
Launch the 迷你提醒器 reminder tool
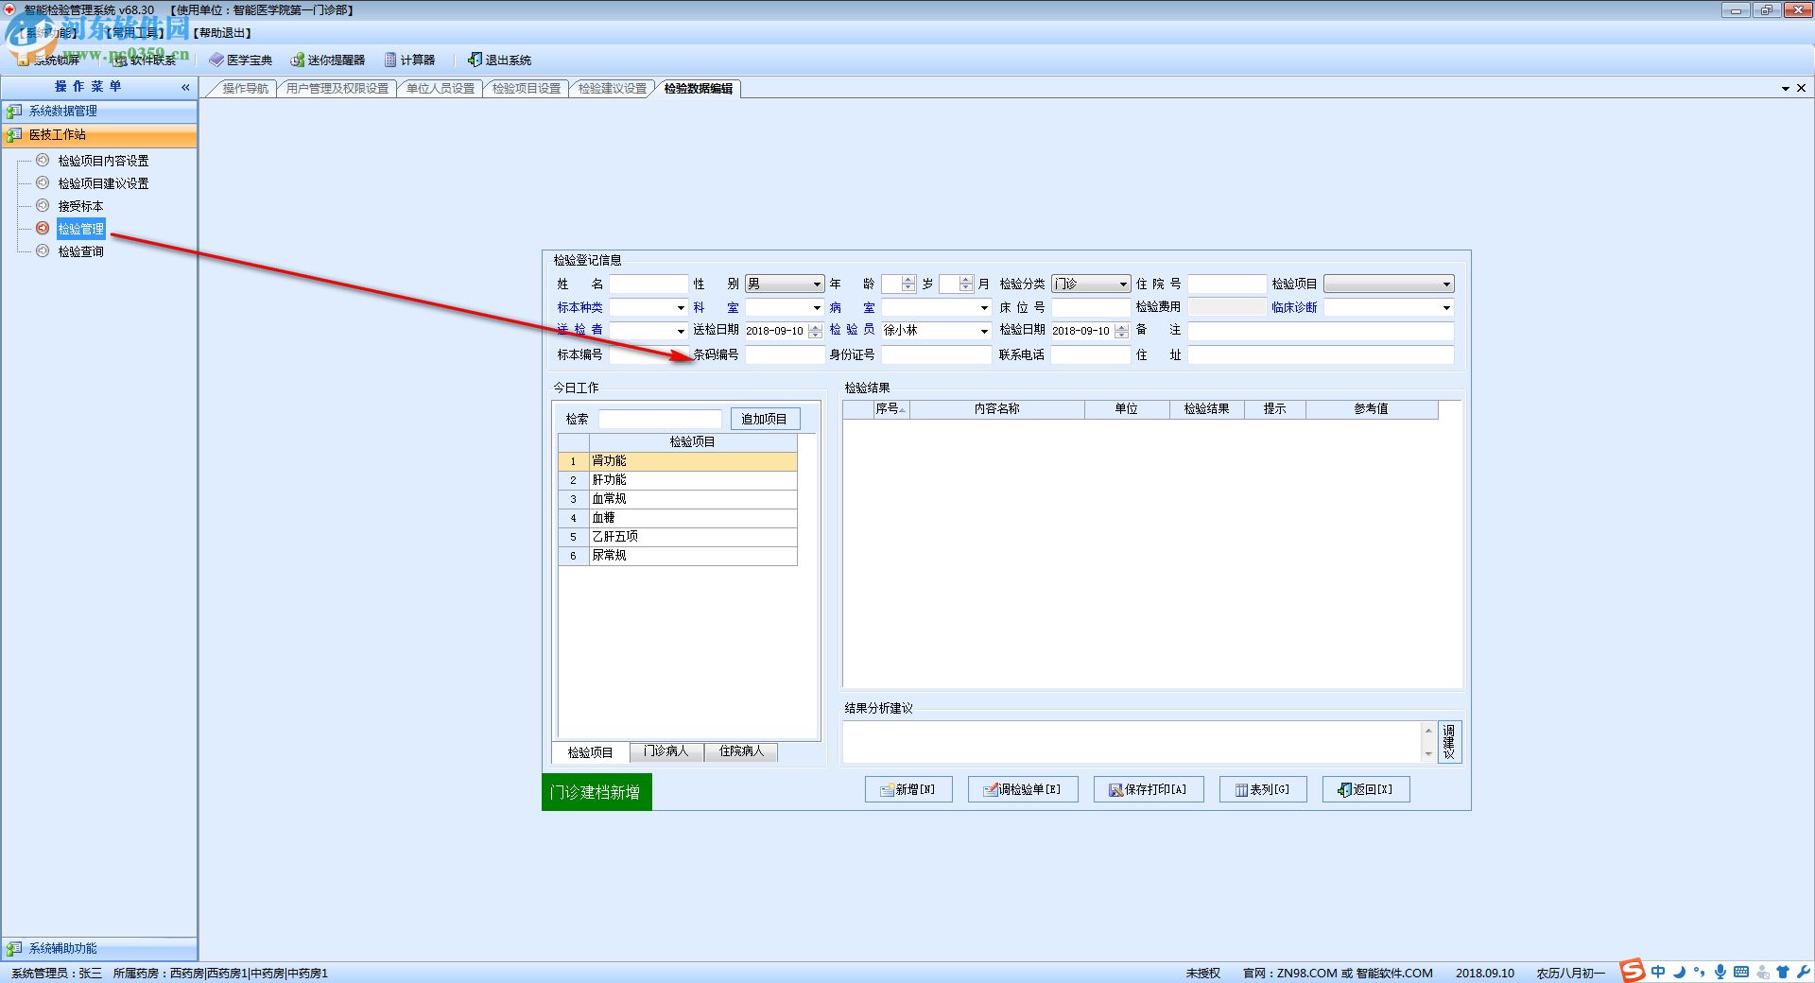tap(327, 60)
